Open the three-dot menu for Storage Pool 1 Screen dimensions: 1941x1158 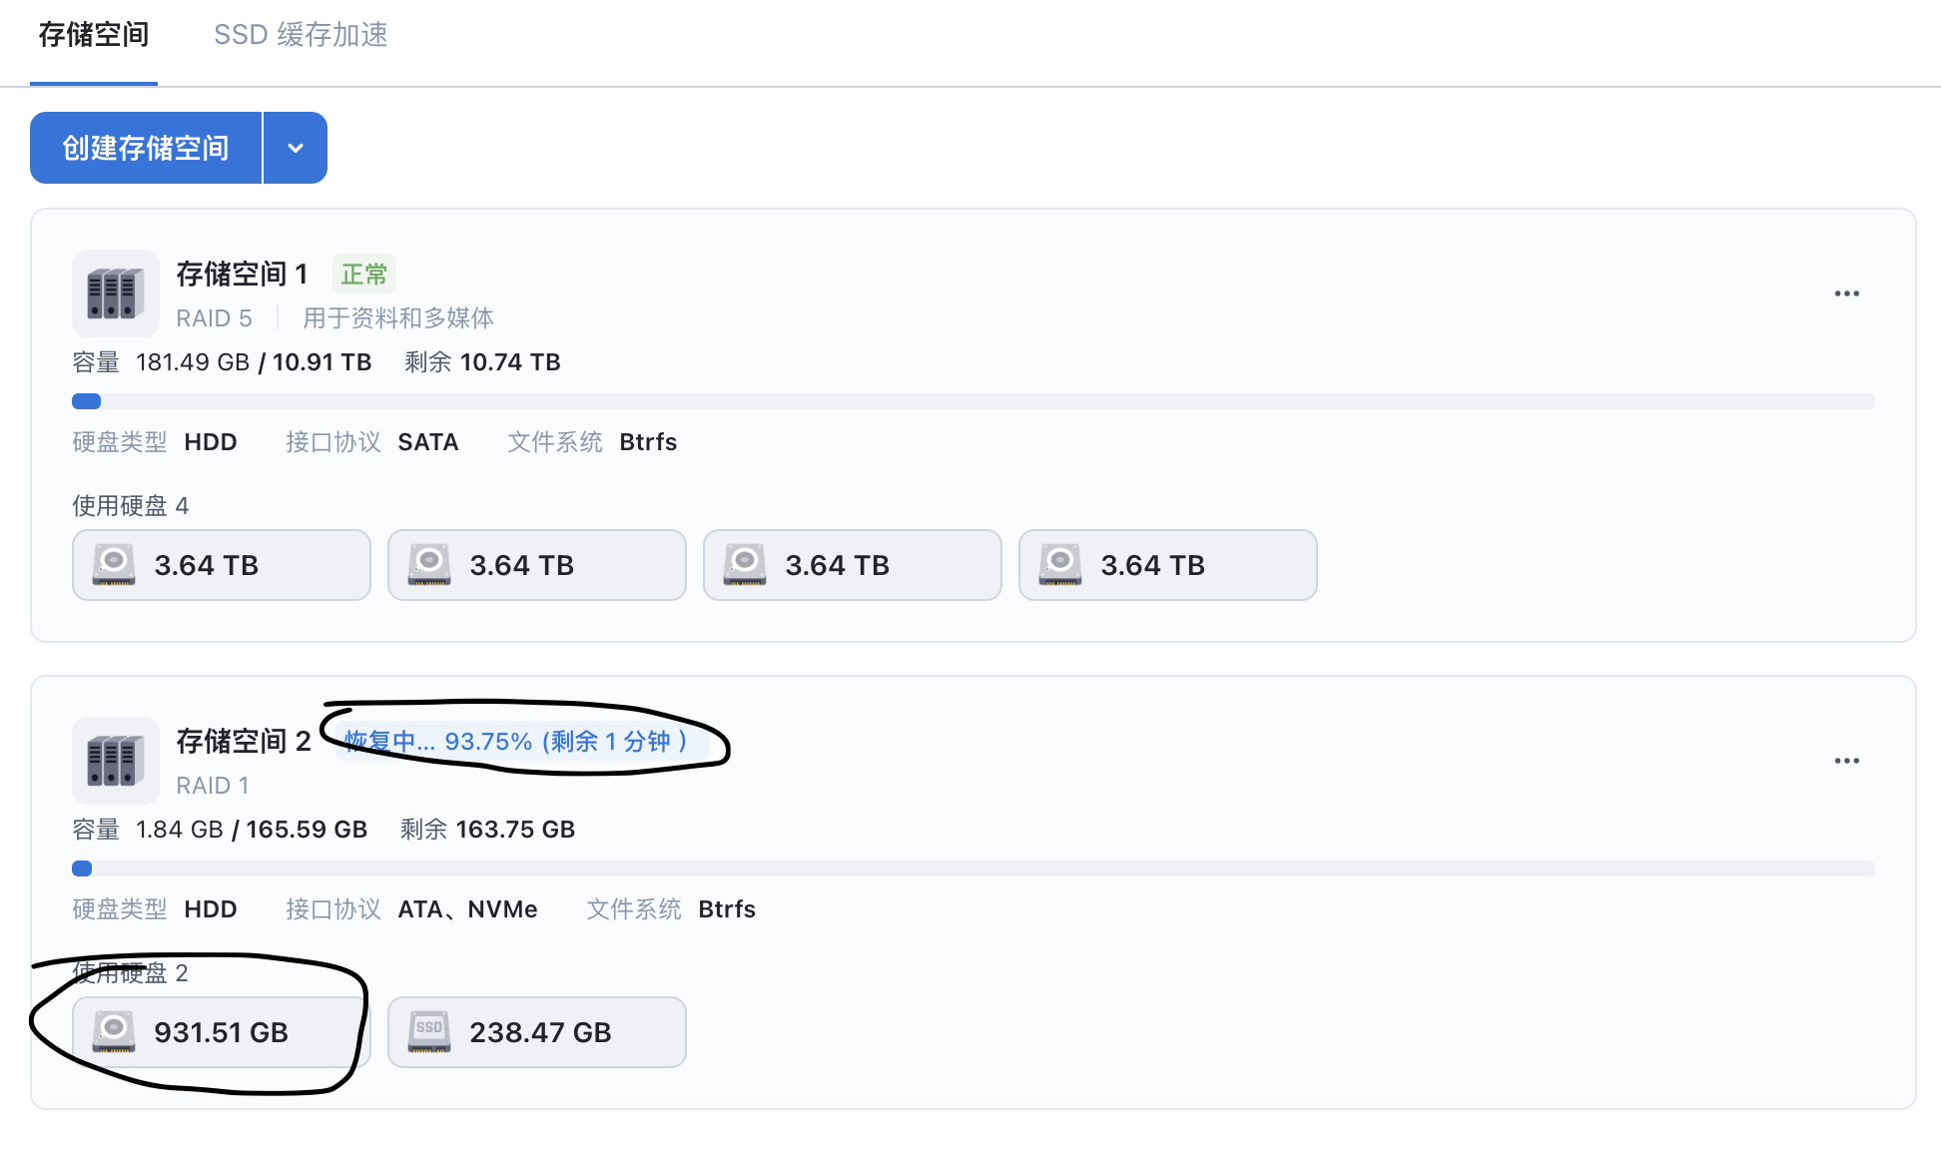[x=1846, y=293]
